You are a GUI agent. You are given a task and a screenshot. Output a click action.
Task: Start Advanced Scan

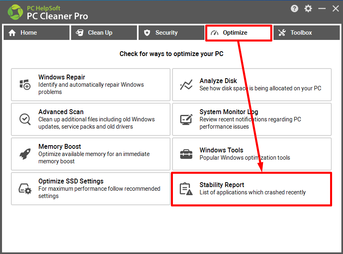[90, 119]
